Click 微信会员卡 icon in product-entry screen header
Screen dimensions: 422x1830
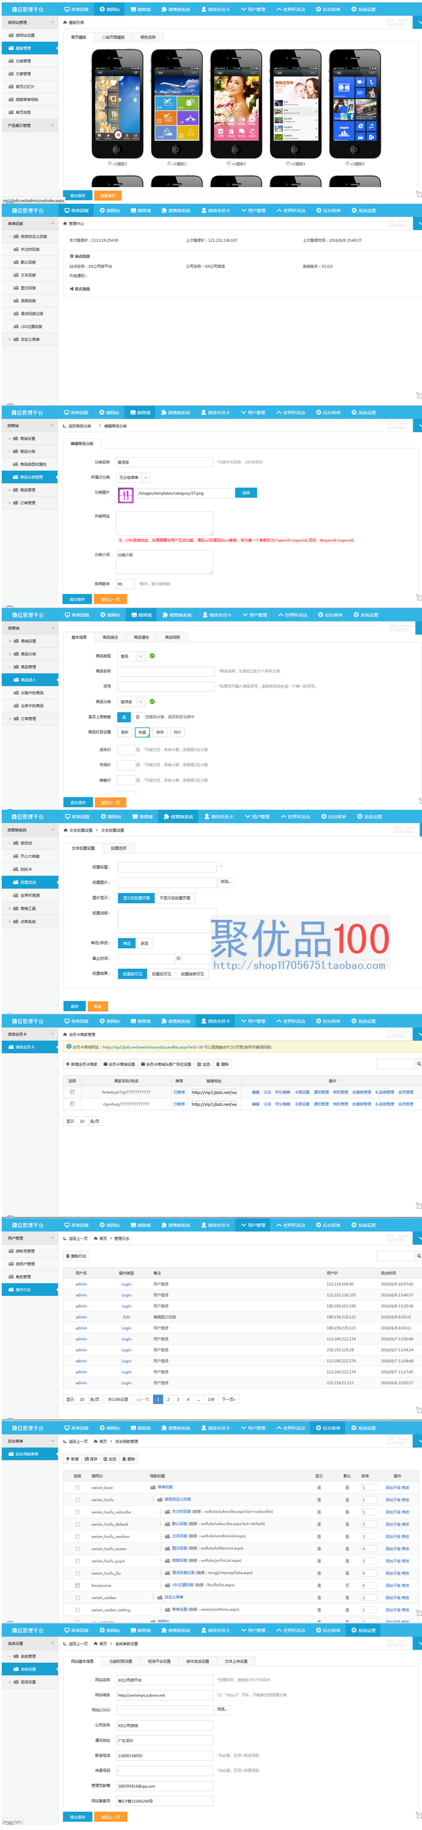click(x=205, y=615)
